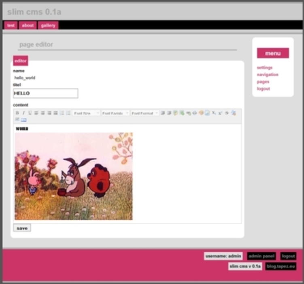Insert an unordered bullet list
This screenshot has width=304, height=284.
(68, 113)
